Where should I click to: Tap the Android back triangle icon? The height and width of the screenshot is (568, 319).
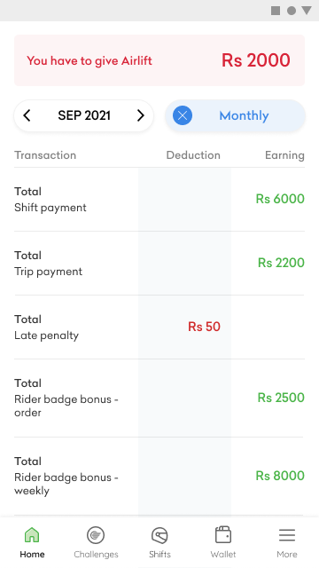click(x=307, y=11)
